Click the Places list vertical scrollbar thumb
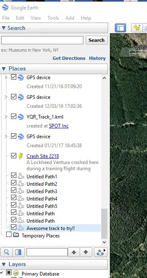Image resolution: width=147 pixels, height=278 pixels. coord(104,224)
